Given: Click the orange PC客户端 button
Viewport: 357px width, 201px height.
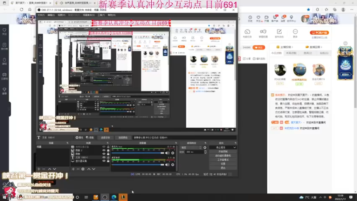Looking at the screenshot, I should (319, 33).
